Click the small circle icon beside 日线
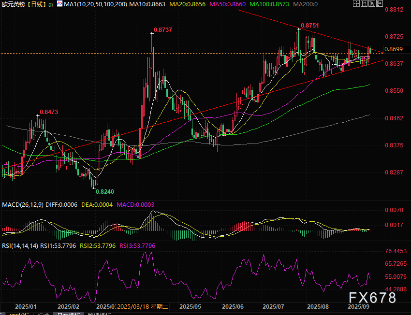Screen dimensions: 411x315 tap(51, 4)
